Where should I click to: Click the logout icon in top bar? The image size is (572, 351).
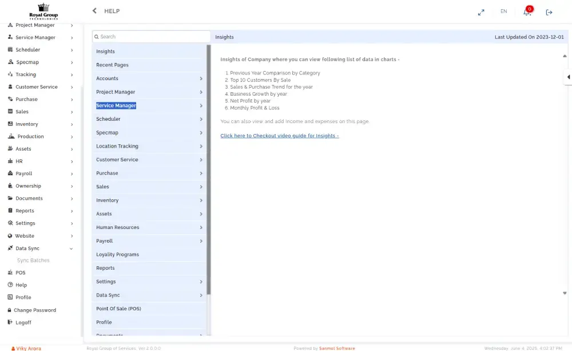pos(549,12)
